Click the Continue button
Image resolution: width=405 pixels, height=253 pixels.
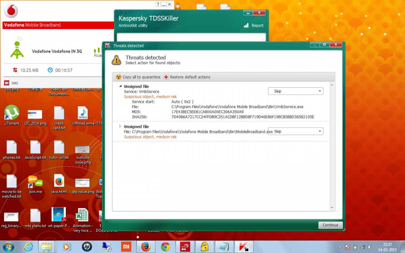(330, 225)
